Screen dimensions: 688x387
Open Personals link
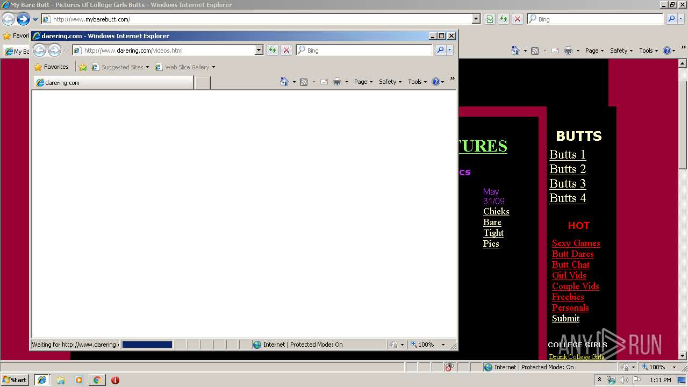[570, 308]
